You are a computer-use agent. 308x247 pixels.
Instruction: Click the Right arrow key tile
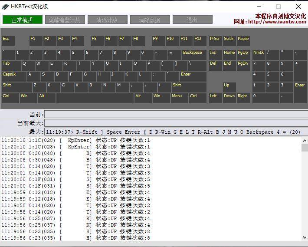tap(243, 98)
